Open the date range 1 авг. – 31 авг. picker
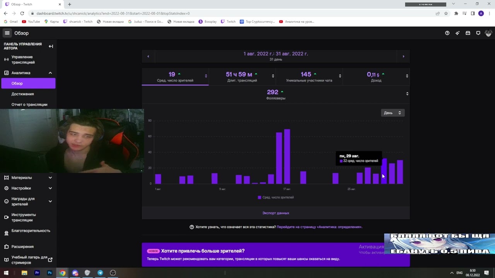Viewport: 495px width, 278px height. tap(276, 56)
